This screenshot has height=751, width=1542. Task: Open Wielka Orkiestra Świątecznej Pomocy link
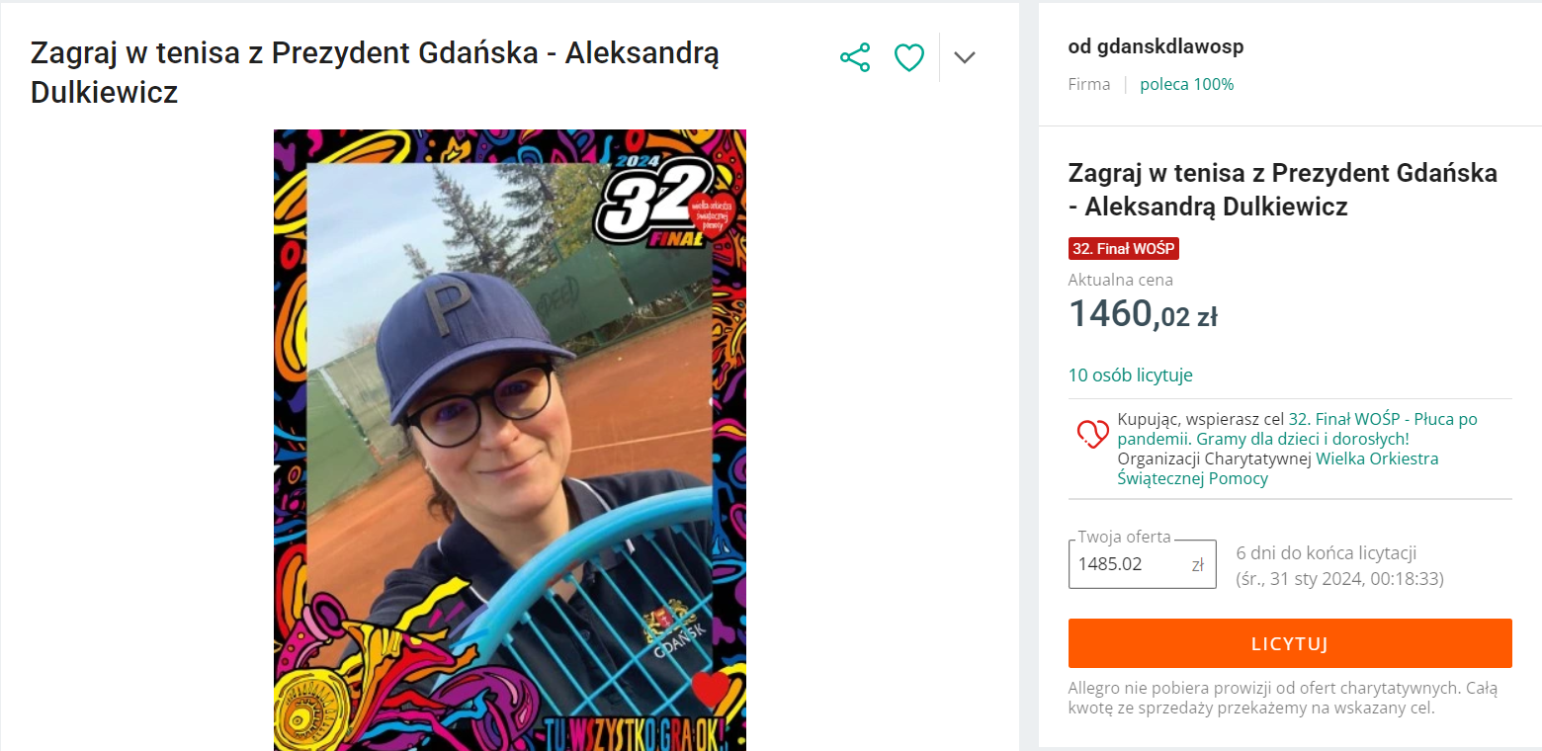pos(1278,468)
